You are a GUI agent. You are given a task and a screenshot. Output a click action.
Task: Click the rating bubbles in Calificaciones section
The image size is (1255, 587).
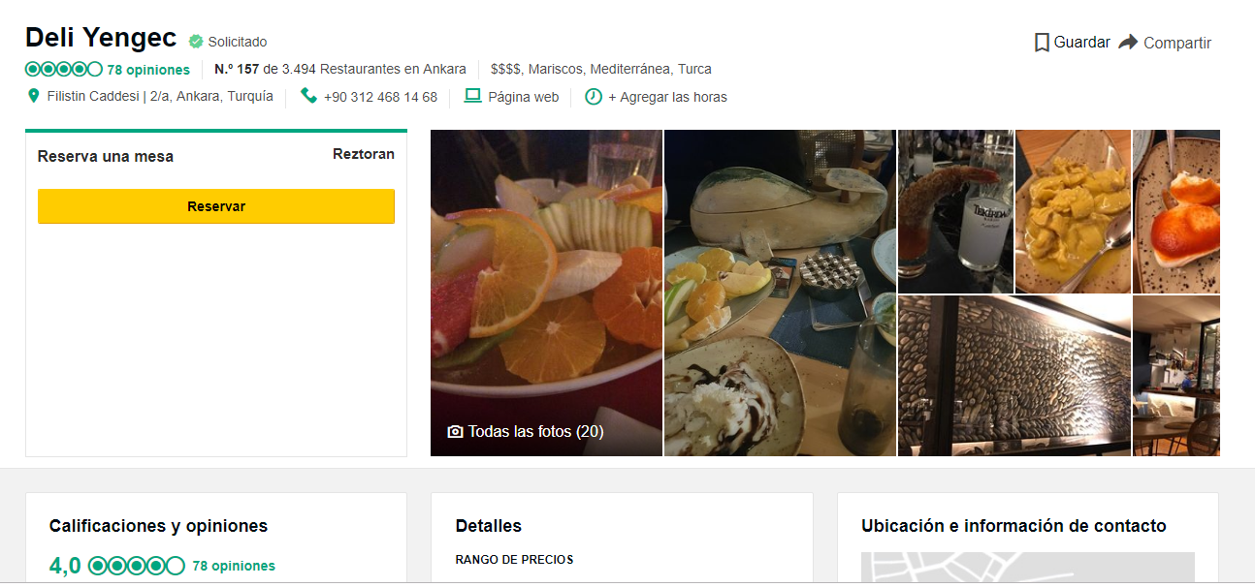coord(137,566)
